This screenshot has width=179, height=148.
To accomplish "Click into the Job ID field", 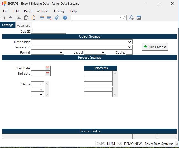I will click(x=49, y=31).
